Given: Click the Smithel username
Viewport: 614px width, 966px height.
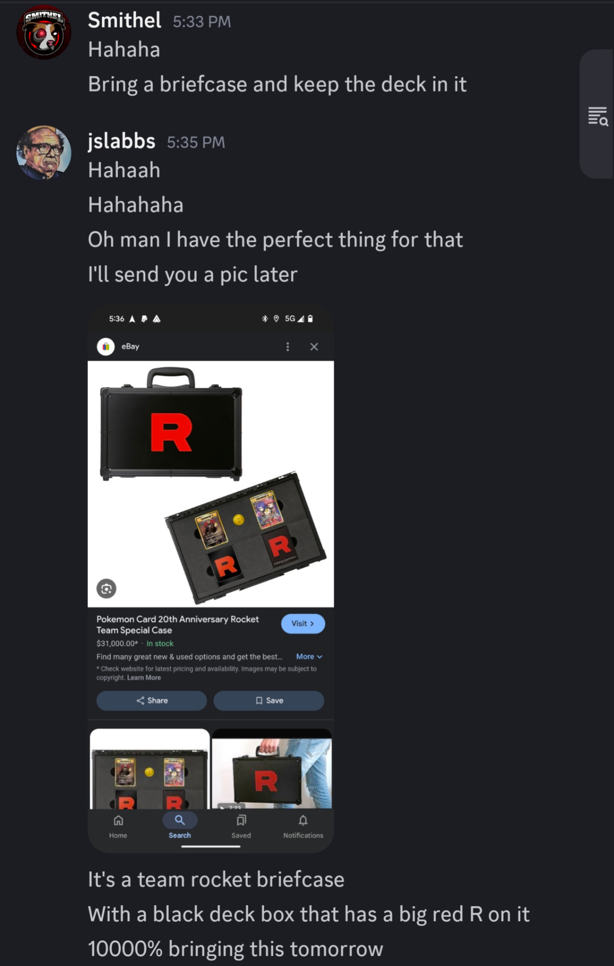Looking at the screenshot, I should 125,20.
